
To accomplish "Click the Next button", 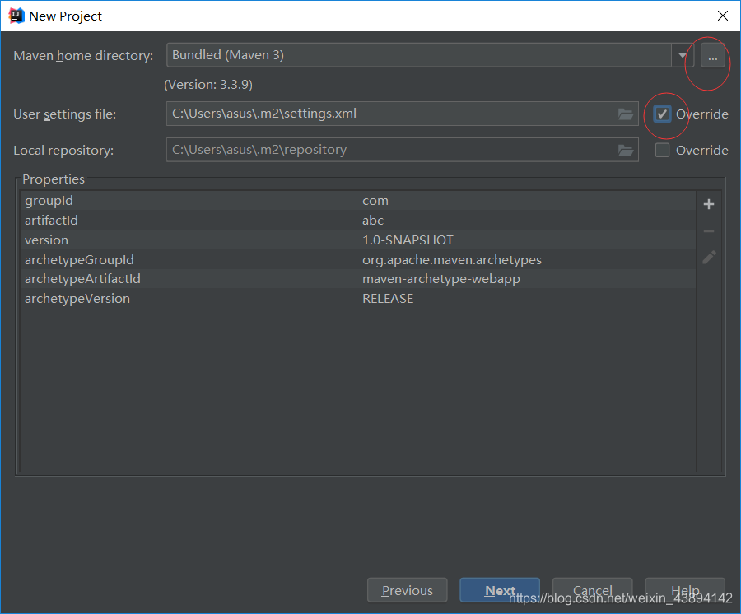I will point(500,590).
